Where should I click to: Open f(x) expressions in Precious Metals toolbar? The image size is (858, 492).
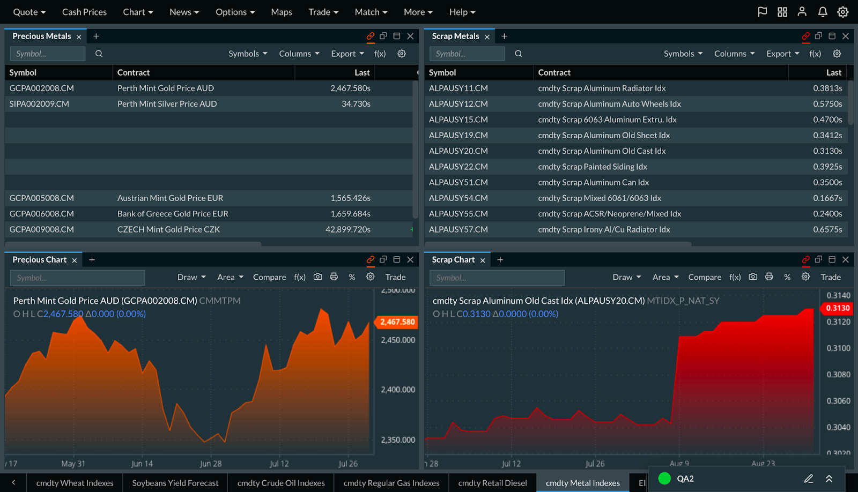[x=380, y=54]
